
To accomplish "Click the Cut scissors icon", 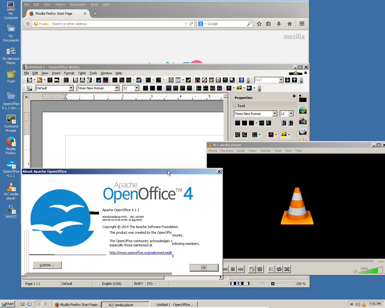I will point(115,80).
